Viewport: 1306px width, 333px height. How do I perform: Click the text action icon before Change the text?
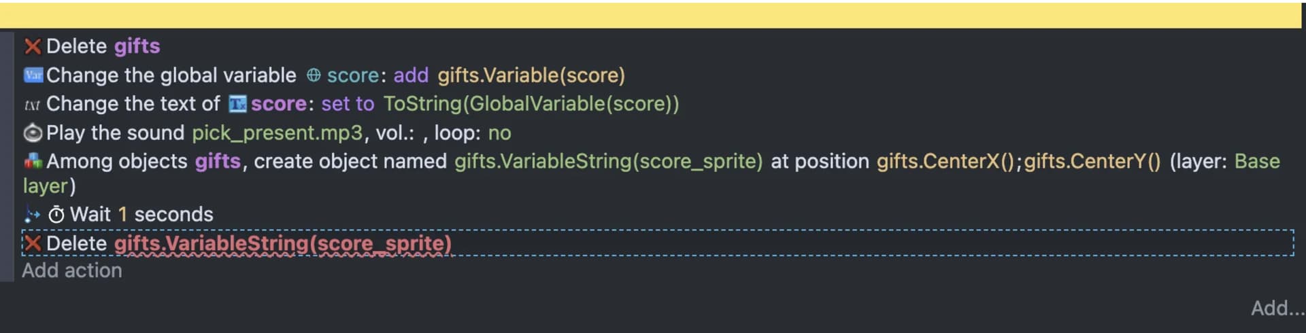coord(32,105)
